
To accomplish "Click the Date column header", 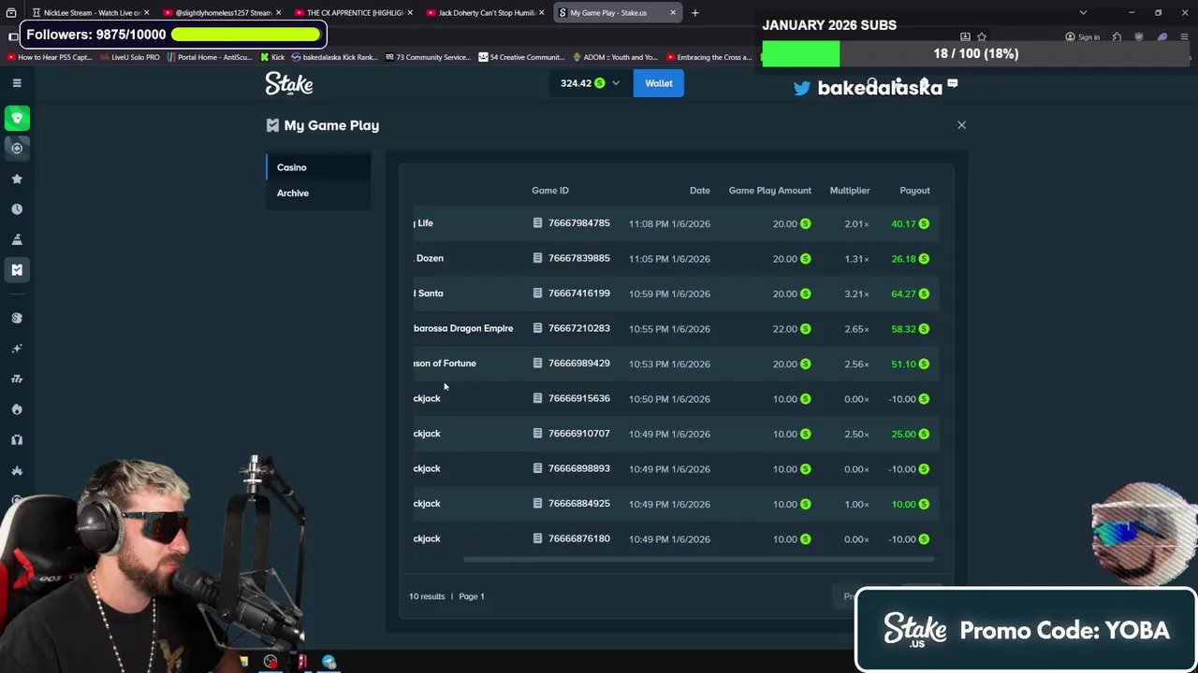I will coord(699,191).
